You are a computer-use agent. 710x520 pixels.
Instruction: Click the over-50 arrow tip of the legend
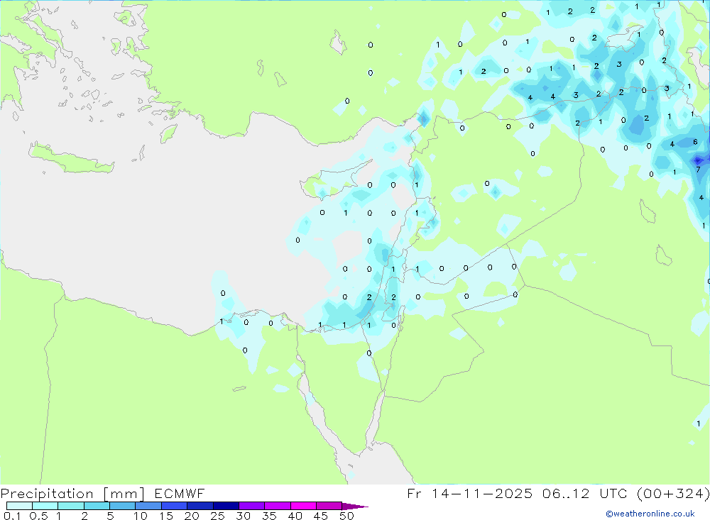tap(355, 507)
